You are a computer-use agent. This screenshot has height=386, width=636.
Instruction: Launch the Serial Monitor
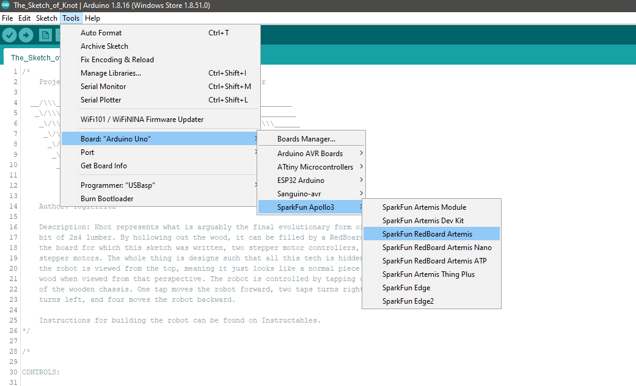pyautogui.click(x=160, y=86)
